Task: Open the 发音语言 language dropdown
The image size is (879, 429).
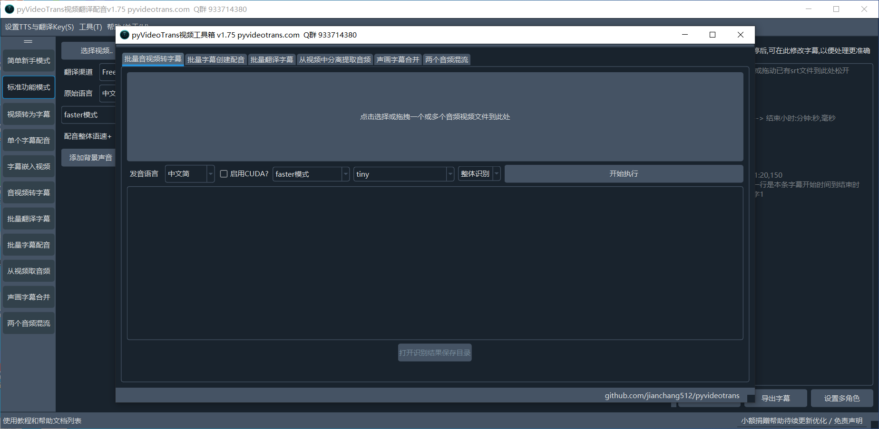Action: (189, 174)
